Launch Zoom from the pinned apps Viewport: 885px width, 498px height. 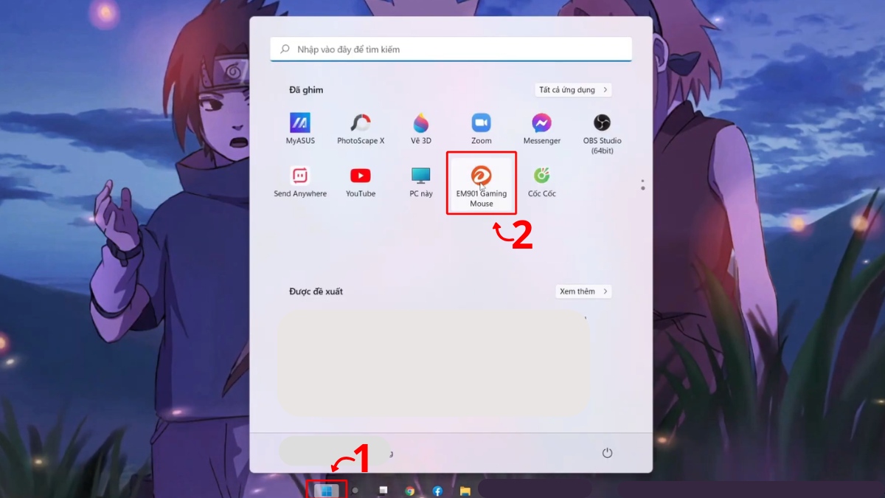click(482, 128)
